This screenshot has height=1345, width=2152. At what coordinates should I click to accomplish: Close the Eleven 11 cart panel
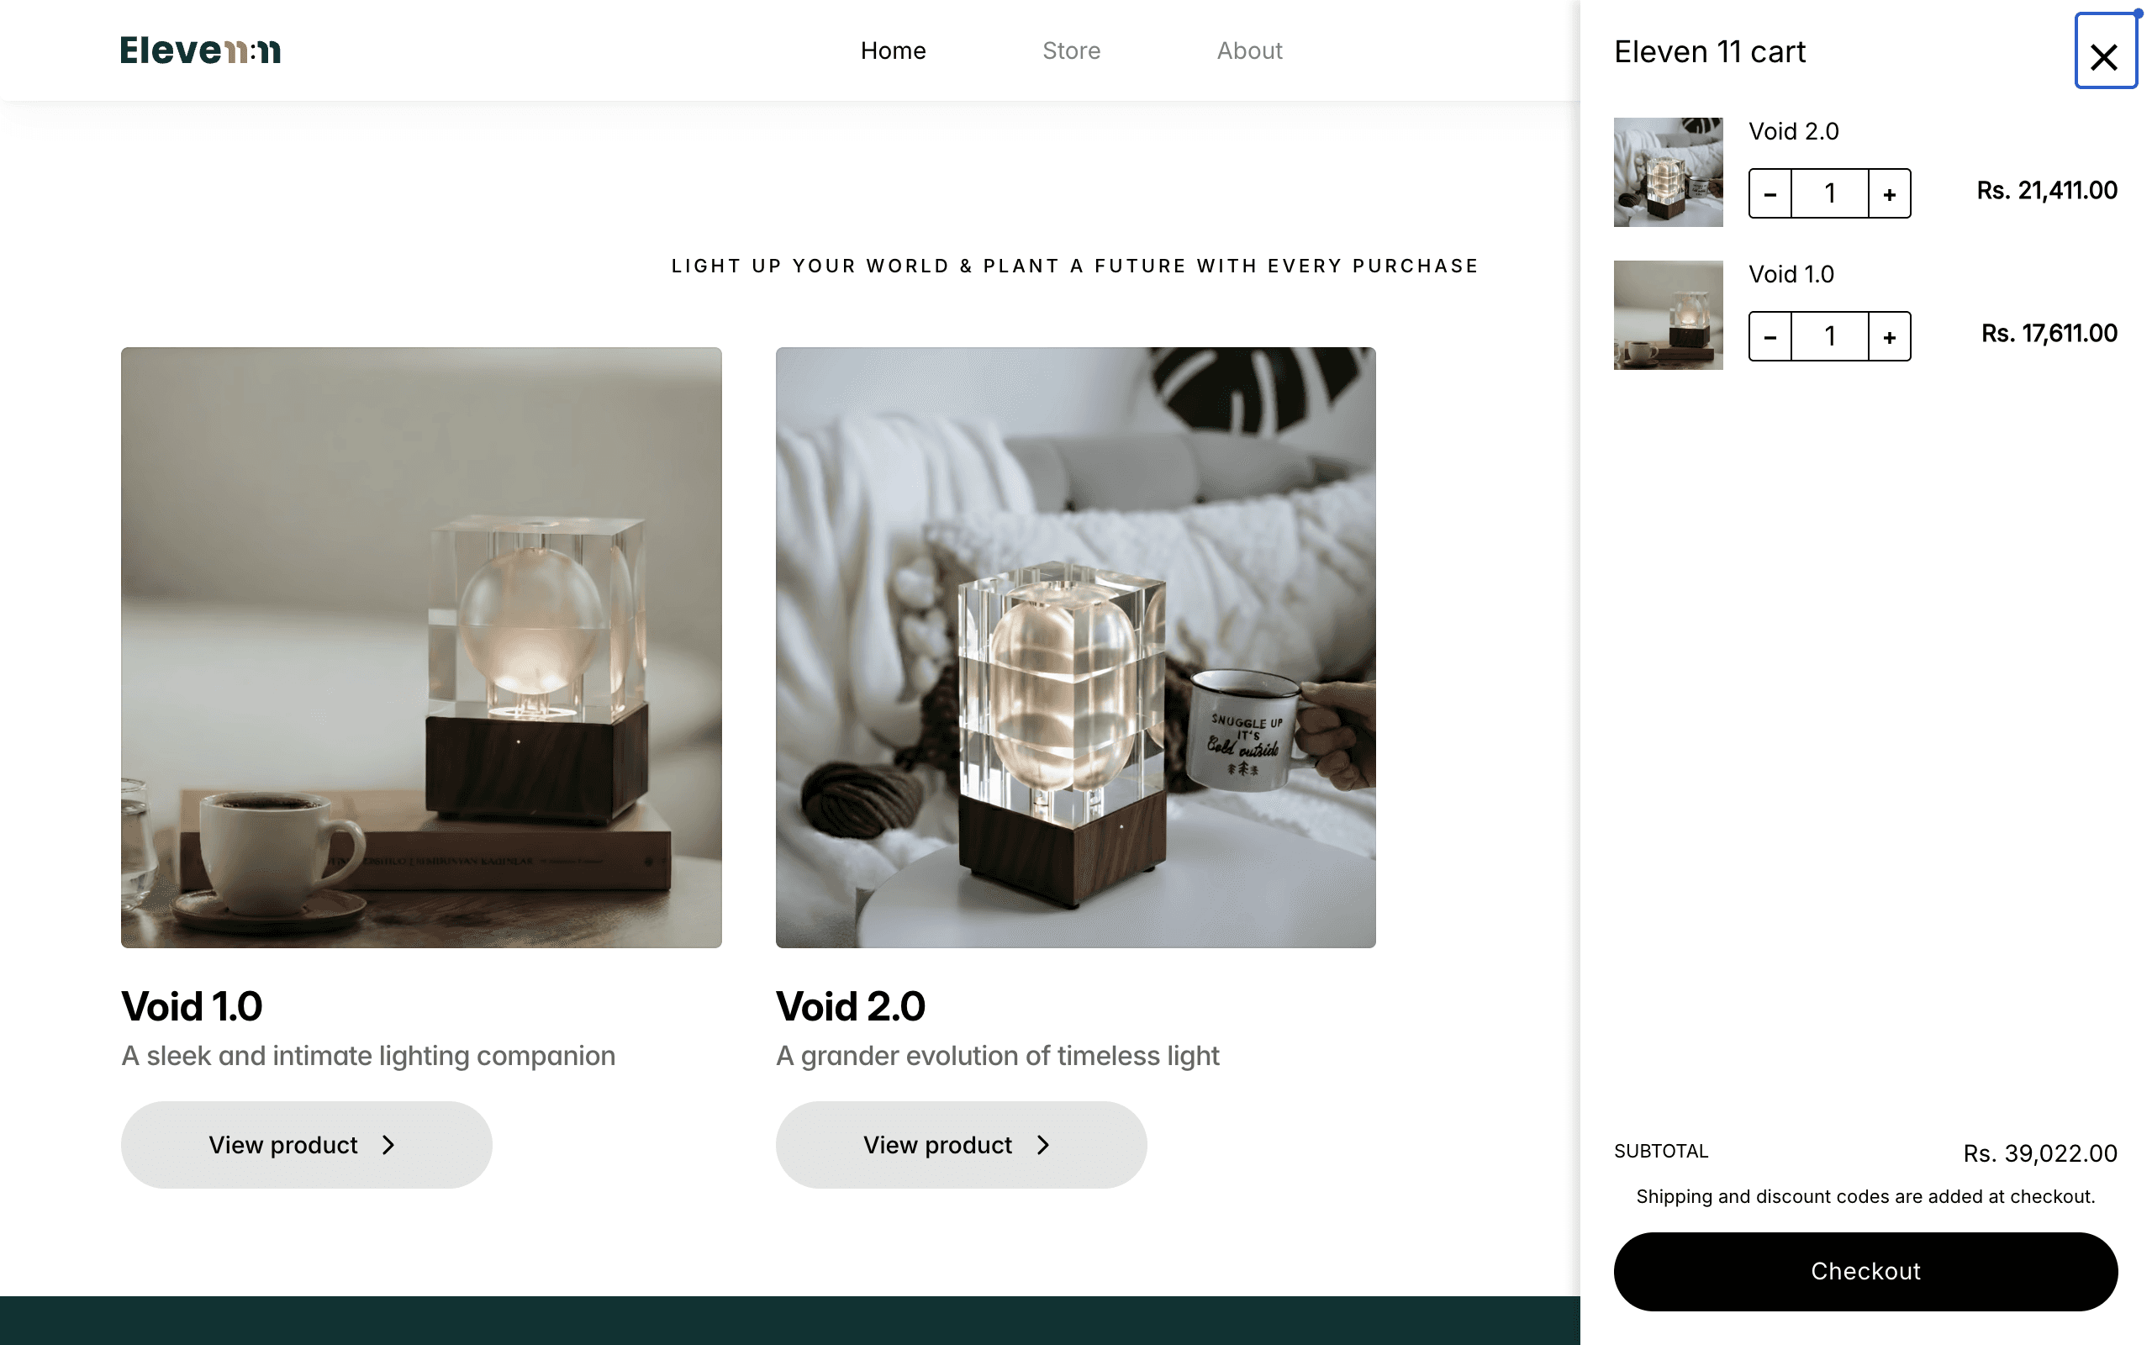click(2105, 51)
